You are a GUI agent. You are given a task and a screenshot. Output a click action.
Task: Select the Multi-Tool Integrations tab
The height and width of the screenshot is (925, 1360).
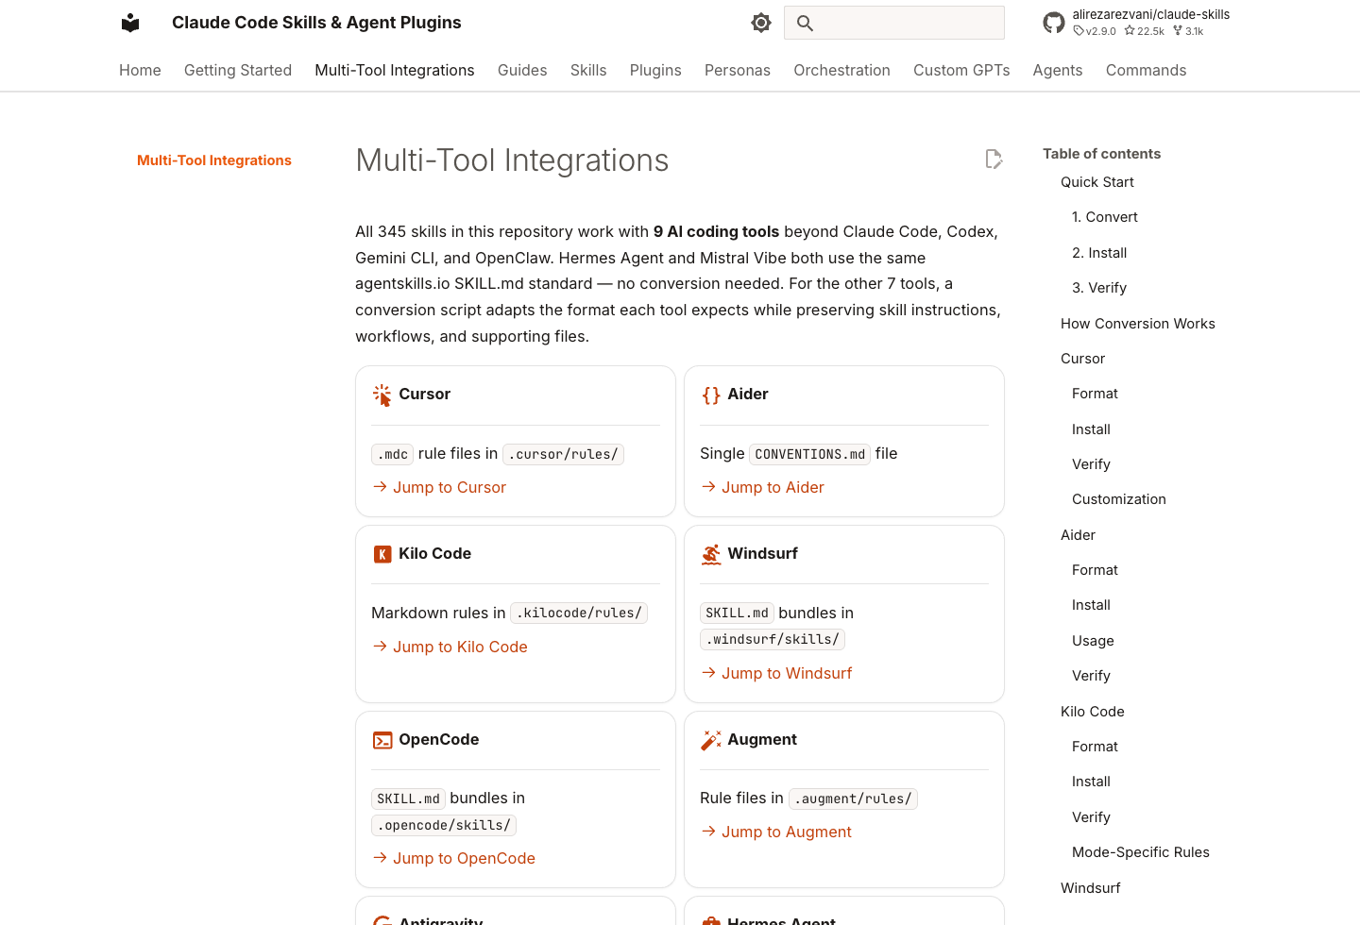(395, 70)
